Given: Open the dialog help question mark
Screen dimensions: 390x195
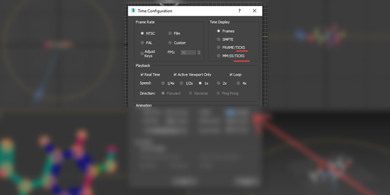Looking at the screenshot, I should pyautogui.click(x=240, y=11).
